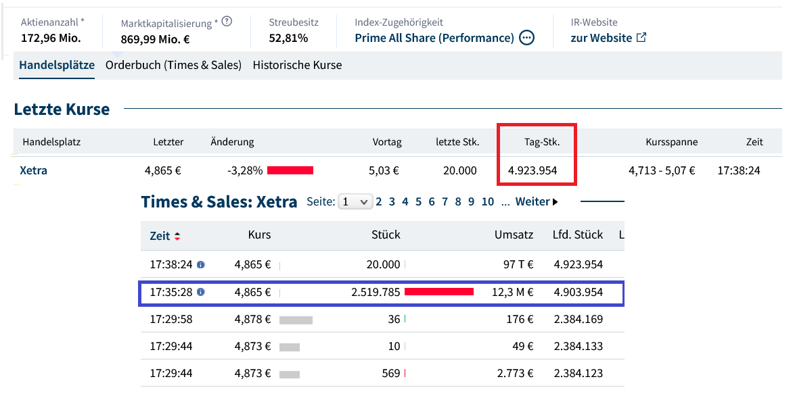Image resolution: width=793 pixels, height=396 pixels.
Task: Click the Weiter arrow icon
Action: [556, 202]
